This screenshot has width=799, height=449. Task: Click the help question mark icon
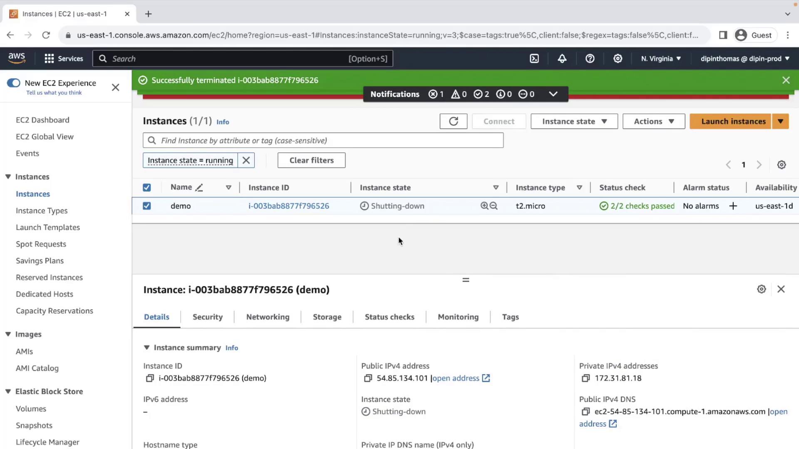point(590,59)
